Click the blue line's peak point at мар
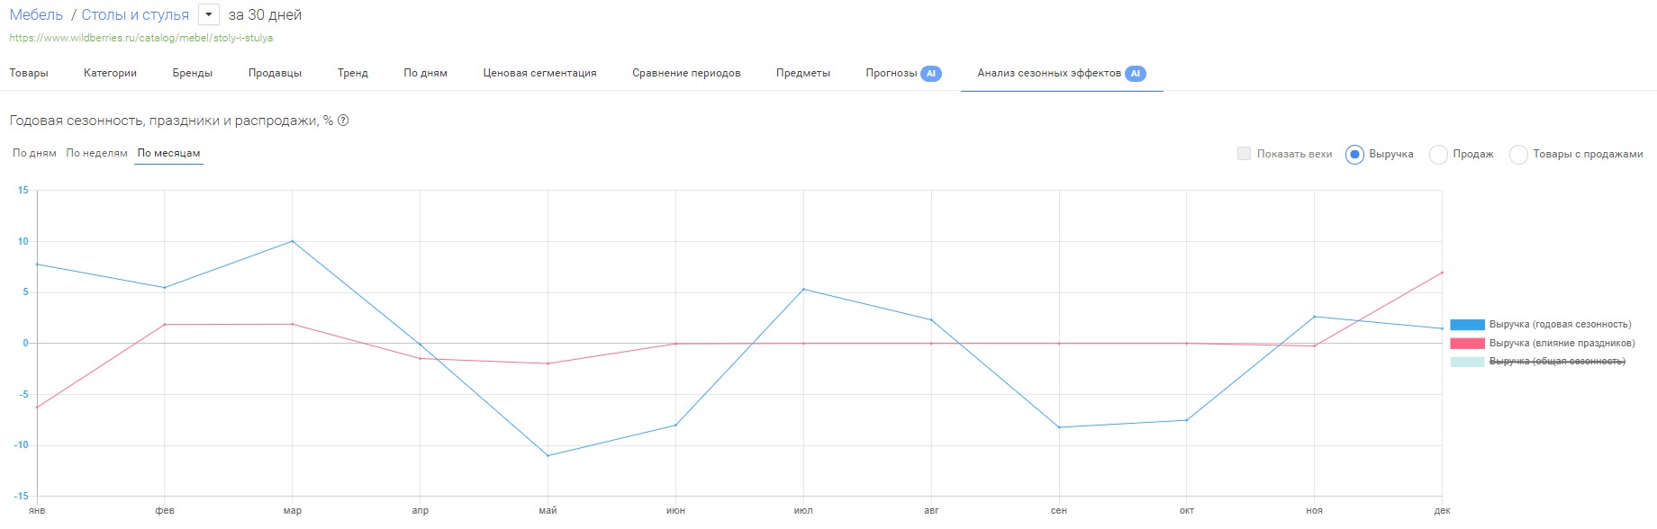1657x529 pixels. 292,241
